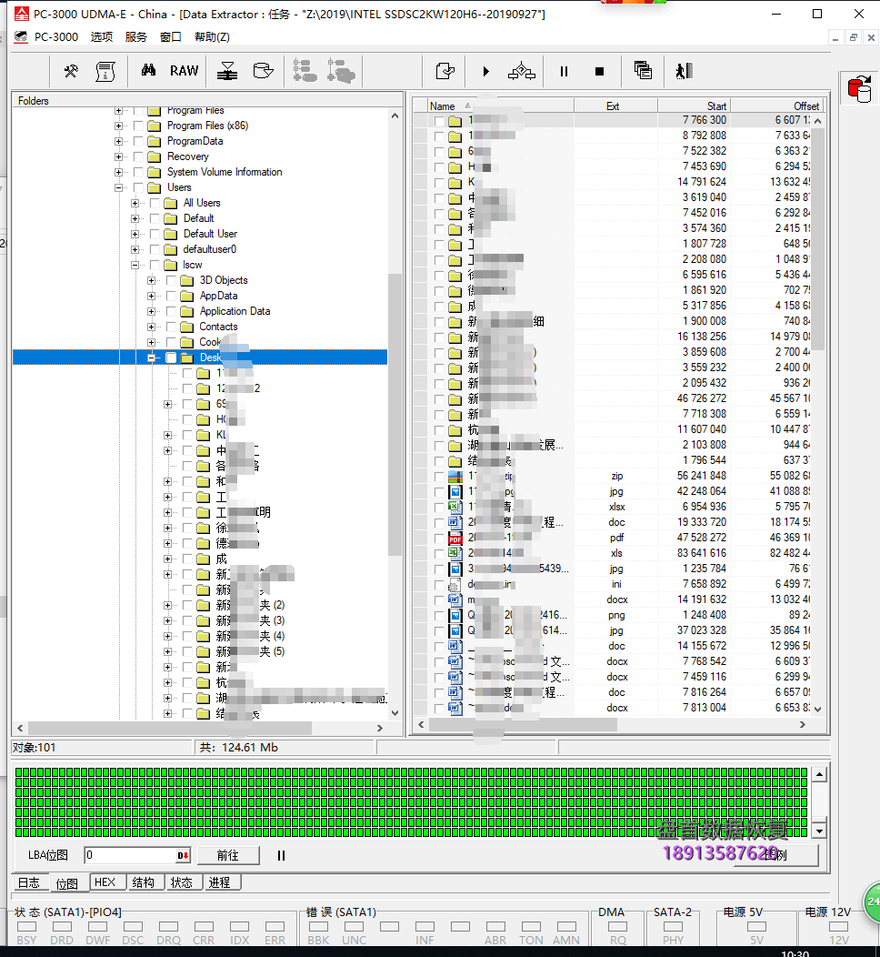Tick the checkbox of the zip file row

[439, 476]
